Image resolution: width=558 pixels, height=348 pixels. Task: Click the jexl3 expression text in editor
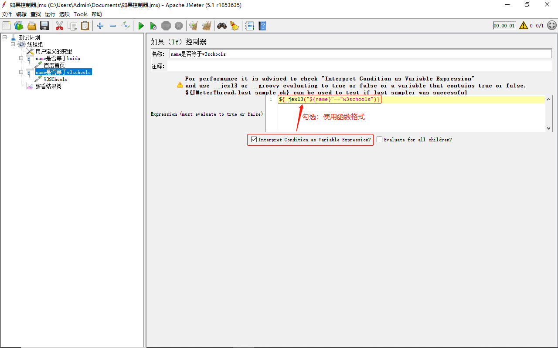pyautogui.click(x=330, y=100)
